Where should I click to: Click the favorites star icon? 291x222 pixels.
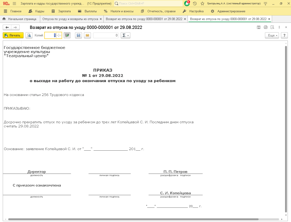[x=202, y=3]
